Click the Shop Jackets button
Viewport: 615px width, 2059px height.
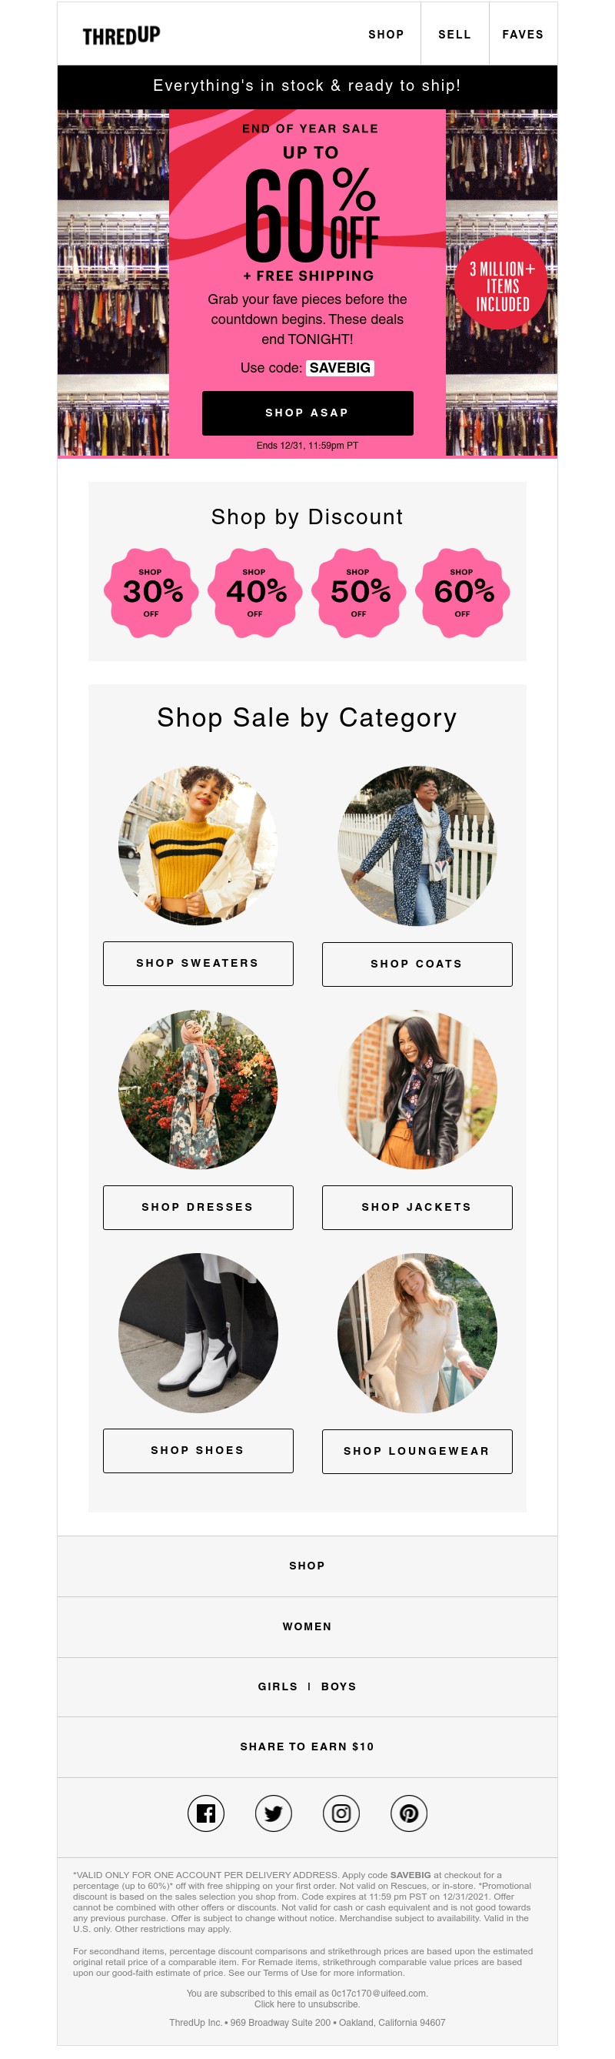point(417,1208)
